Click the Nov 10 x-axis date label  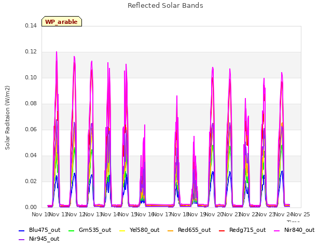pyautogui.click(x=40, y=214)
